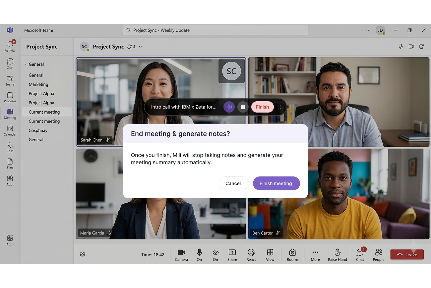
Task: Open More meeting options
Action: [x=315, y=255]
